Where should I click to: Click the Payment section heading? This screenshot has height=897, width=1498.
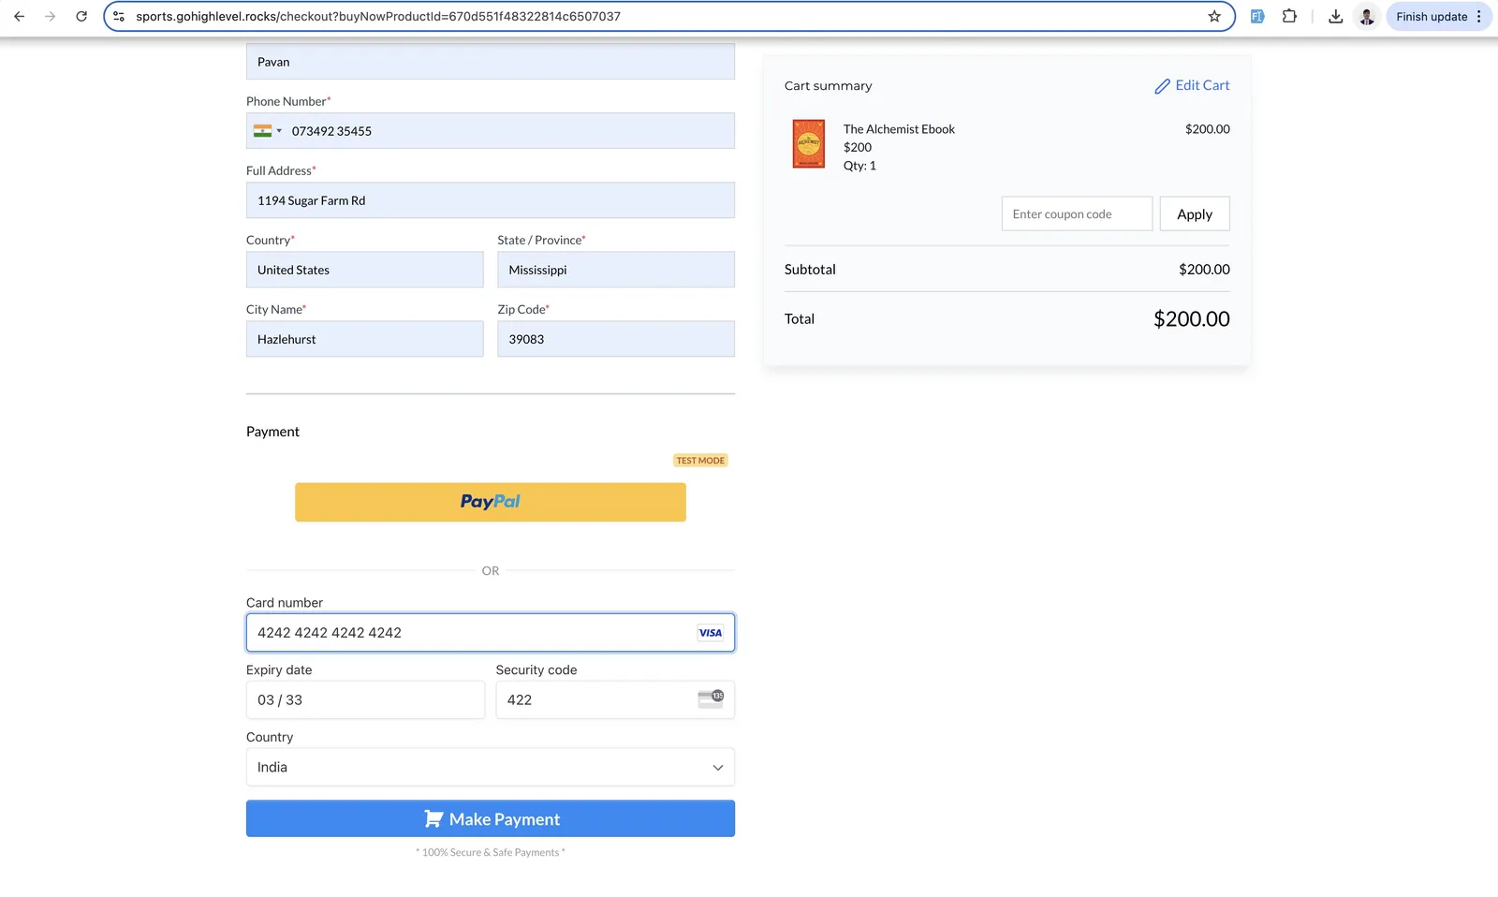[x=272, y=432]
